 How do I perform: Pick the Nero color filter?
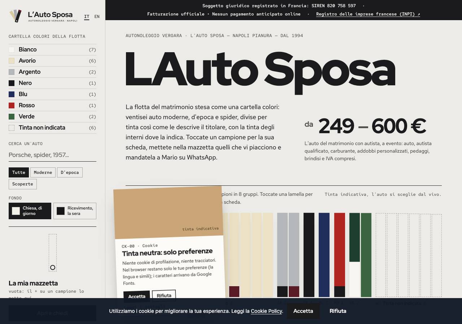coord(52,83)
